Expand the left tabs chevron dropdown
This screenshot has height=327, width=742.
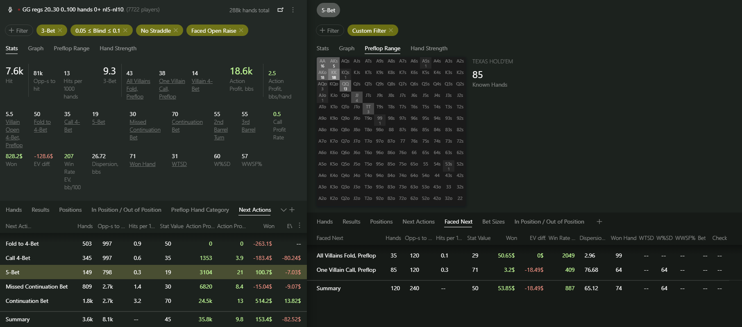(284, 210)
